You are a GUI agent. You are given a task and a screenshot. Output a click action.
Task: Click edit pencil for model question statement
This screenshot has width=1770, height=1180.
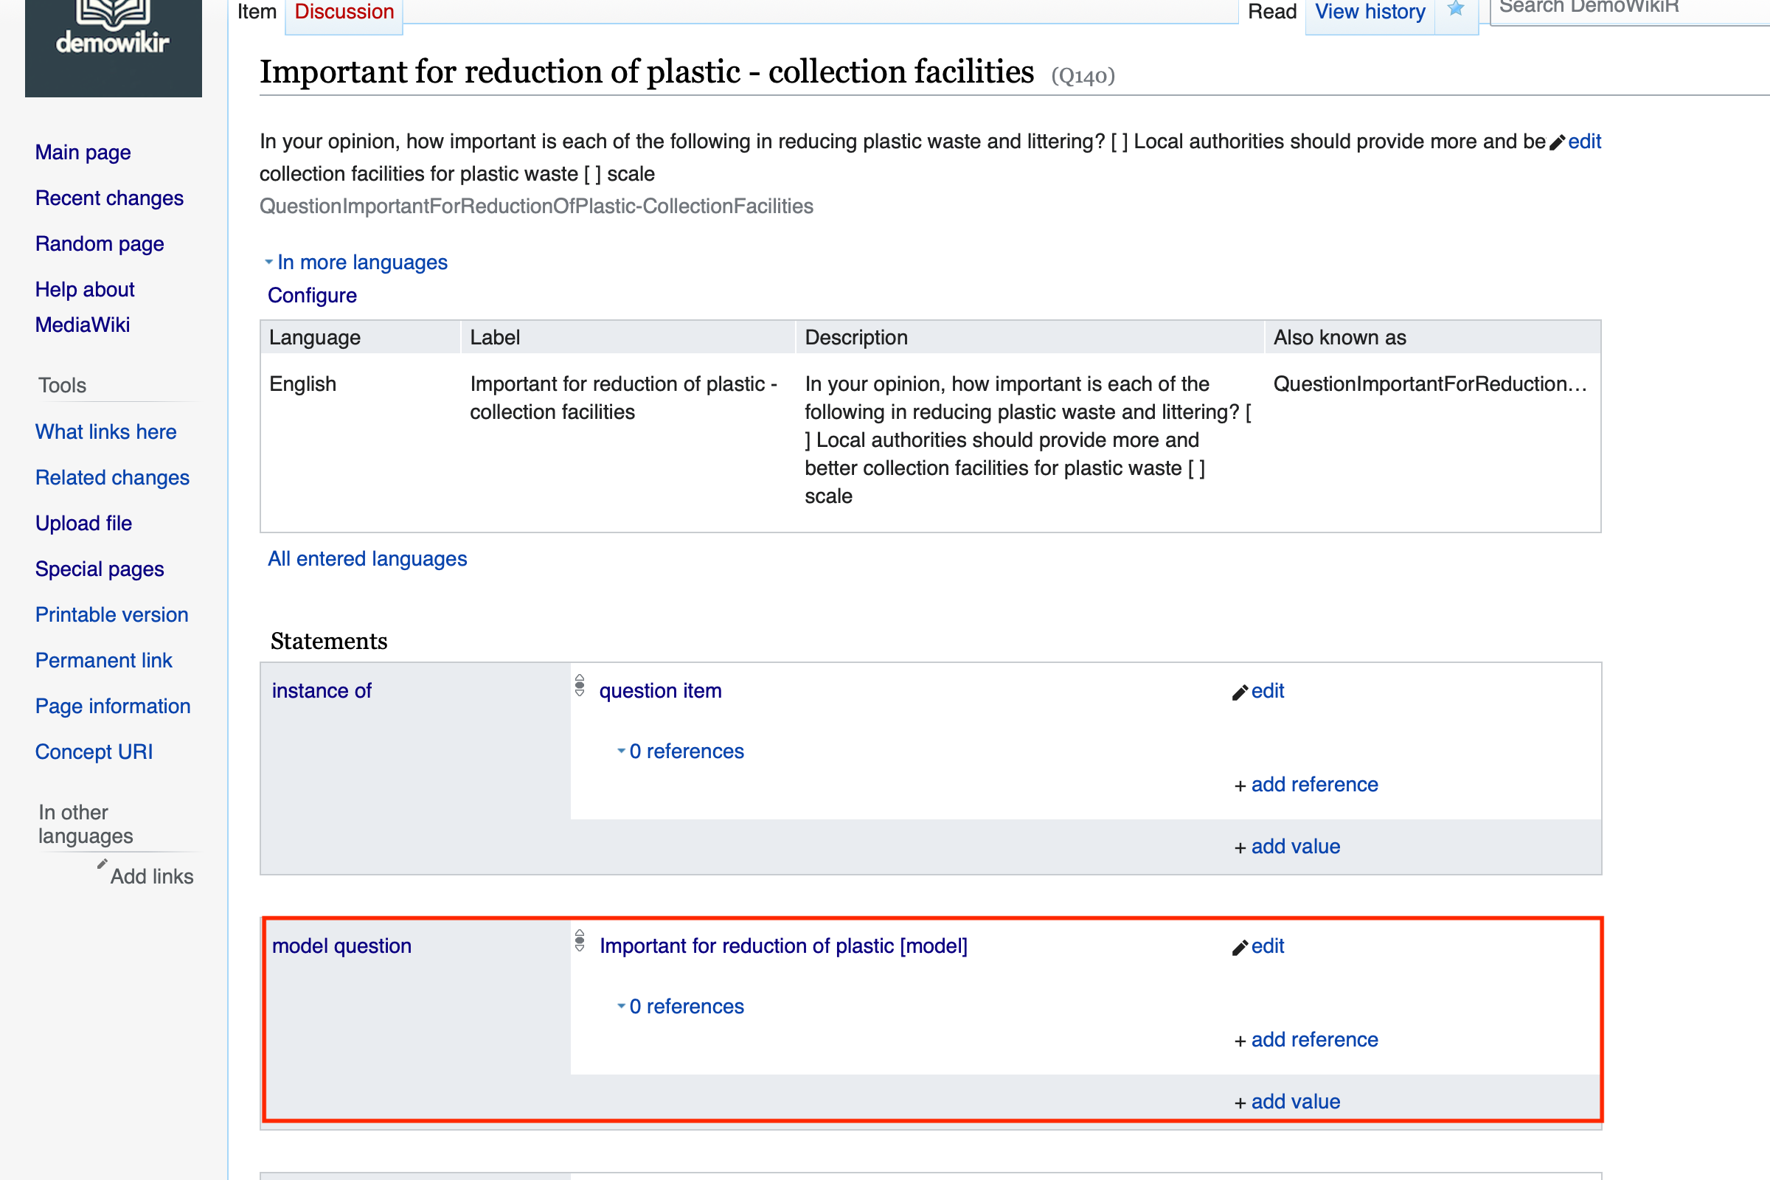pos(1240,948)
